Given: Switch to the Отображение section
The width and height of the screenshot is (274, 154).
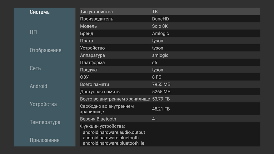Looking at the screenshot, I should (45, 50).
